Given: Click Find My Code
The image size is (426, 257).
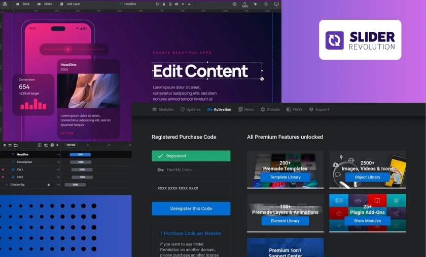Looking at the screenshot, I should [x=191, y=169].
